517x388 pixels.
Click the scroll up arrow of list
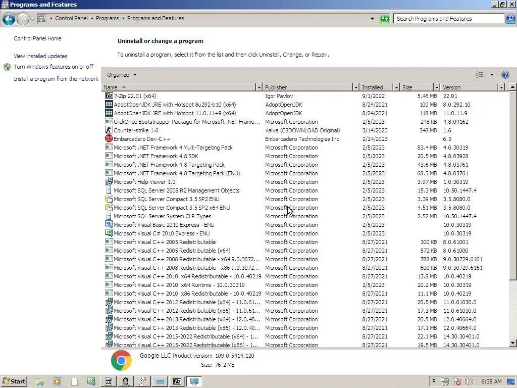pyautogui.click(x=512, y=87)
